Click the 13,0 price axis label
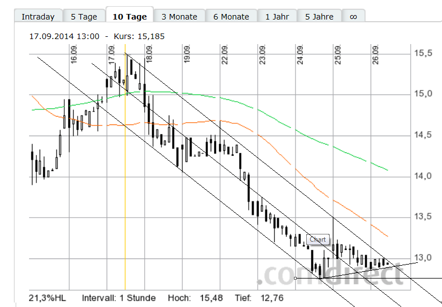Screen dimensions: 442x307 pos(423,258)
